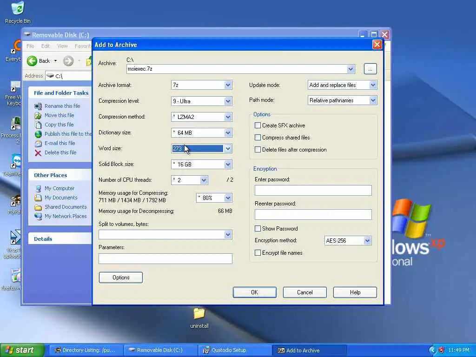Expand hidden tray icons arrow

(432, 350)
